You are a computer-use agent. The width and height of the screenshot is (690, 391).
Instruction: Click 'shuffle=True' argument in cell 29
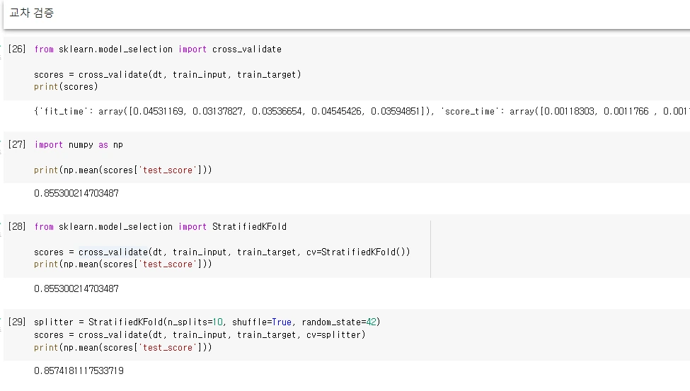[262, 322]
